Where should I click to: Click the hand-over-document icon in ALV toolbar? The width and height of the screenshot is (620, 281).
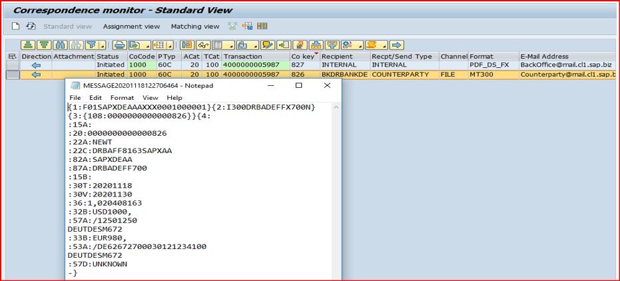click(x=242, y=45)
